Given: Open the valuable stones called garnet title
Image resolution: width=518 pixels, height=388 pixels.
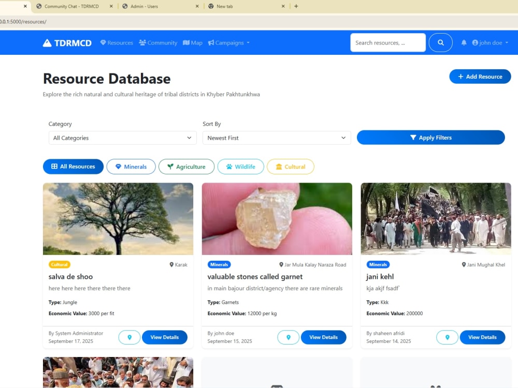Looking at the screenshot, I should (255, 277).
